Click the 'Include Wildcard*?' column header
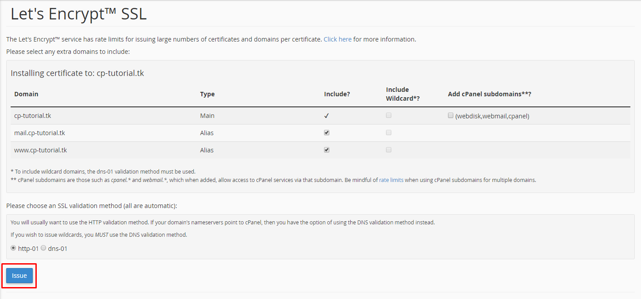 click(403, 94)
